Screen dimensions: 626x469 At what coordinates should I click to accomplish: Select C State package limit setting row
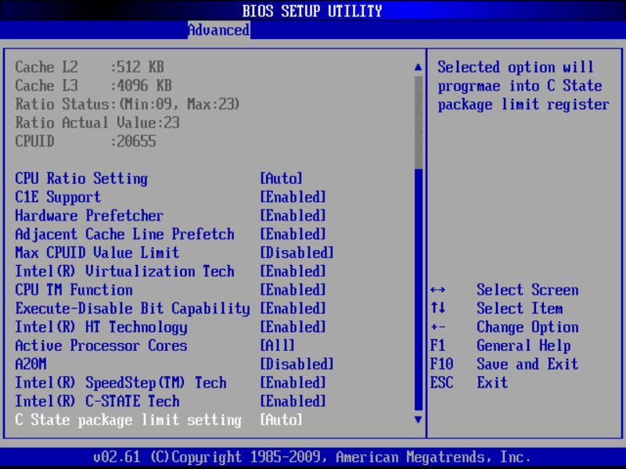tap(128, 420)
